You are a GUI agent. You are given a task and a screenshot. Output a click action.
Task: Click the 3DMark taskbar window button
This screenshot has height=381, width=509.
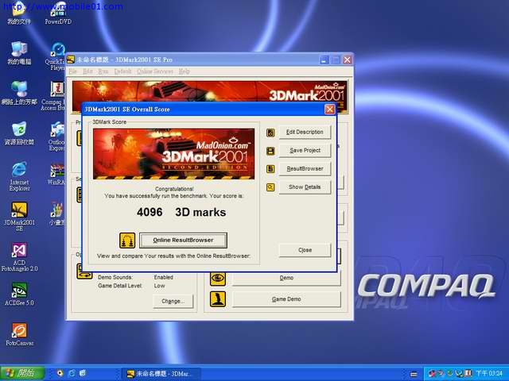coord(161,374)
